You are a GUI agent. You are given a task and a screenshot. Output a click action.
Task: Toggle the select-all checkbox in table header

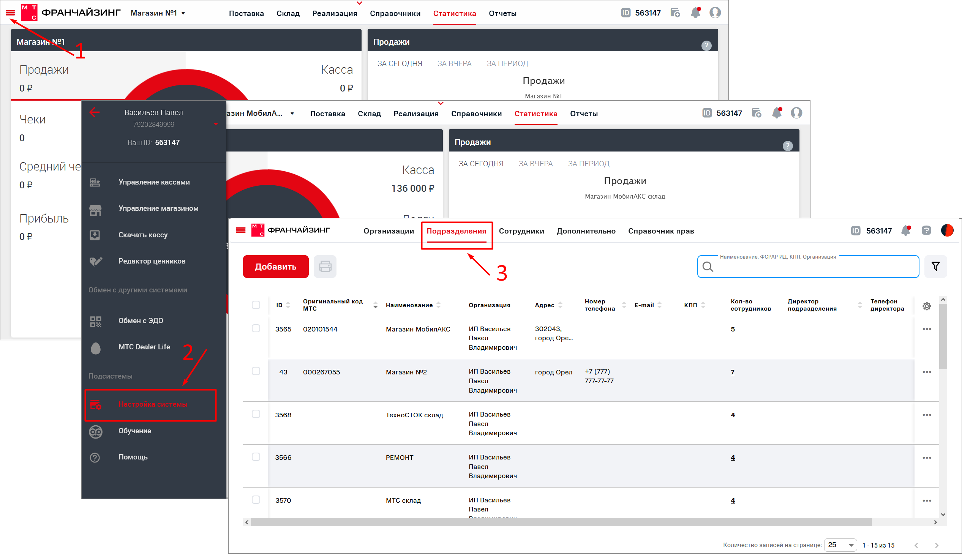256,305
